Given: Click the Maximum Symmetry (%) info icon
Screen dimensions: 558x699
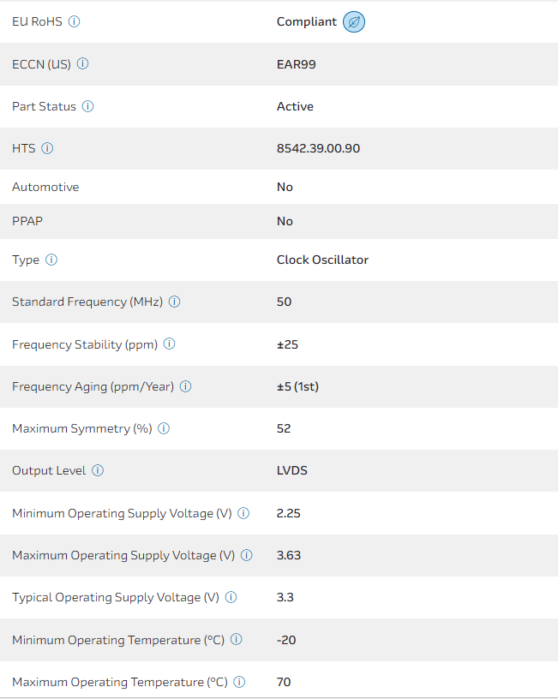Looking at the screenshot, I should click(x=164, y=428).
